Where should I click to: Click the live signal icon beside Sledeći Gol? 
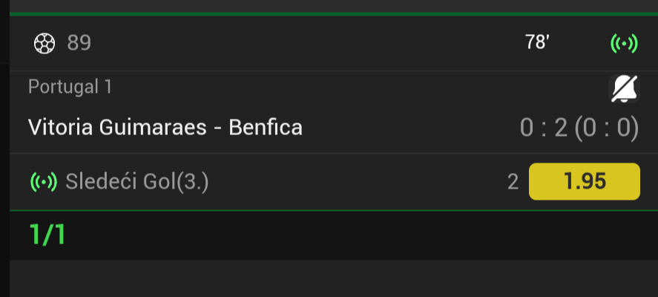44,181
